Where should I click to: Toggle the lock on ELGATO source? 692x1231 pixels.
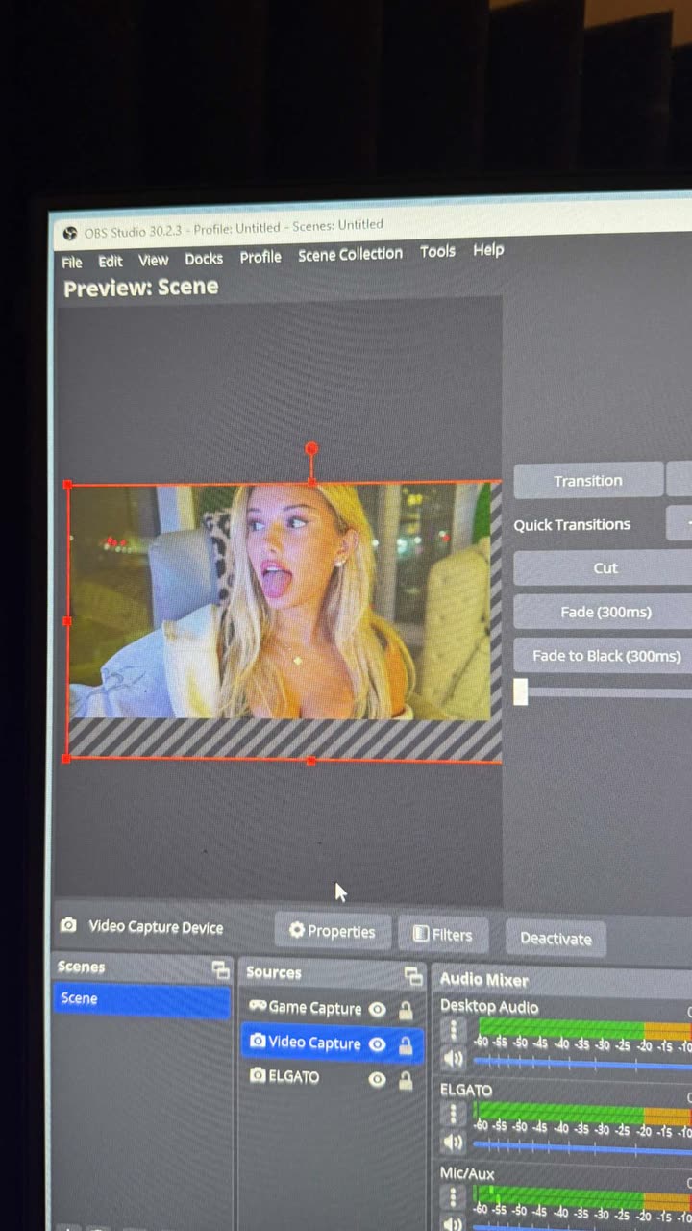point(406,1081)
